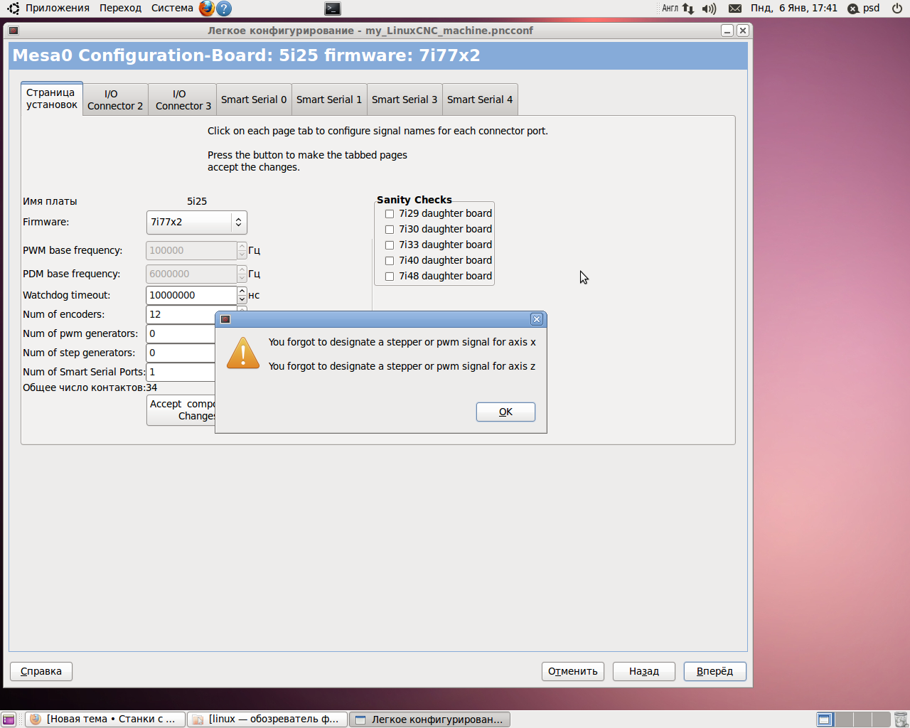The height and width of the screenshot is (728, 910).
Task: Click the first workspace in the workspace switcher
Action: click(x=825, y=719)
